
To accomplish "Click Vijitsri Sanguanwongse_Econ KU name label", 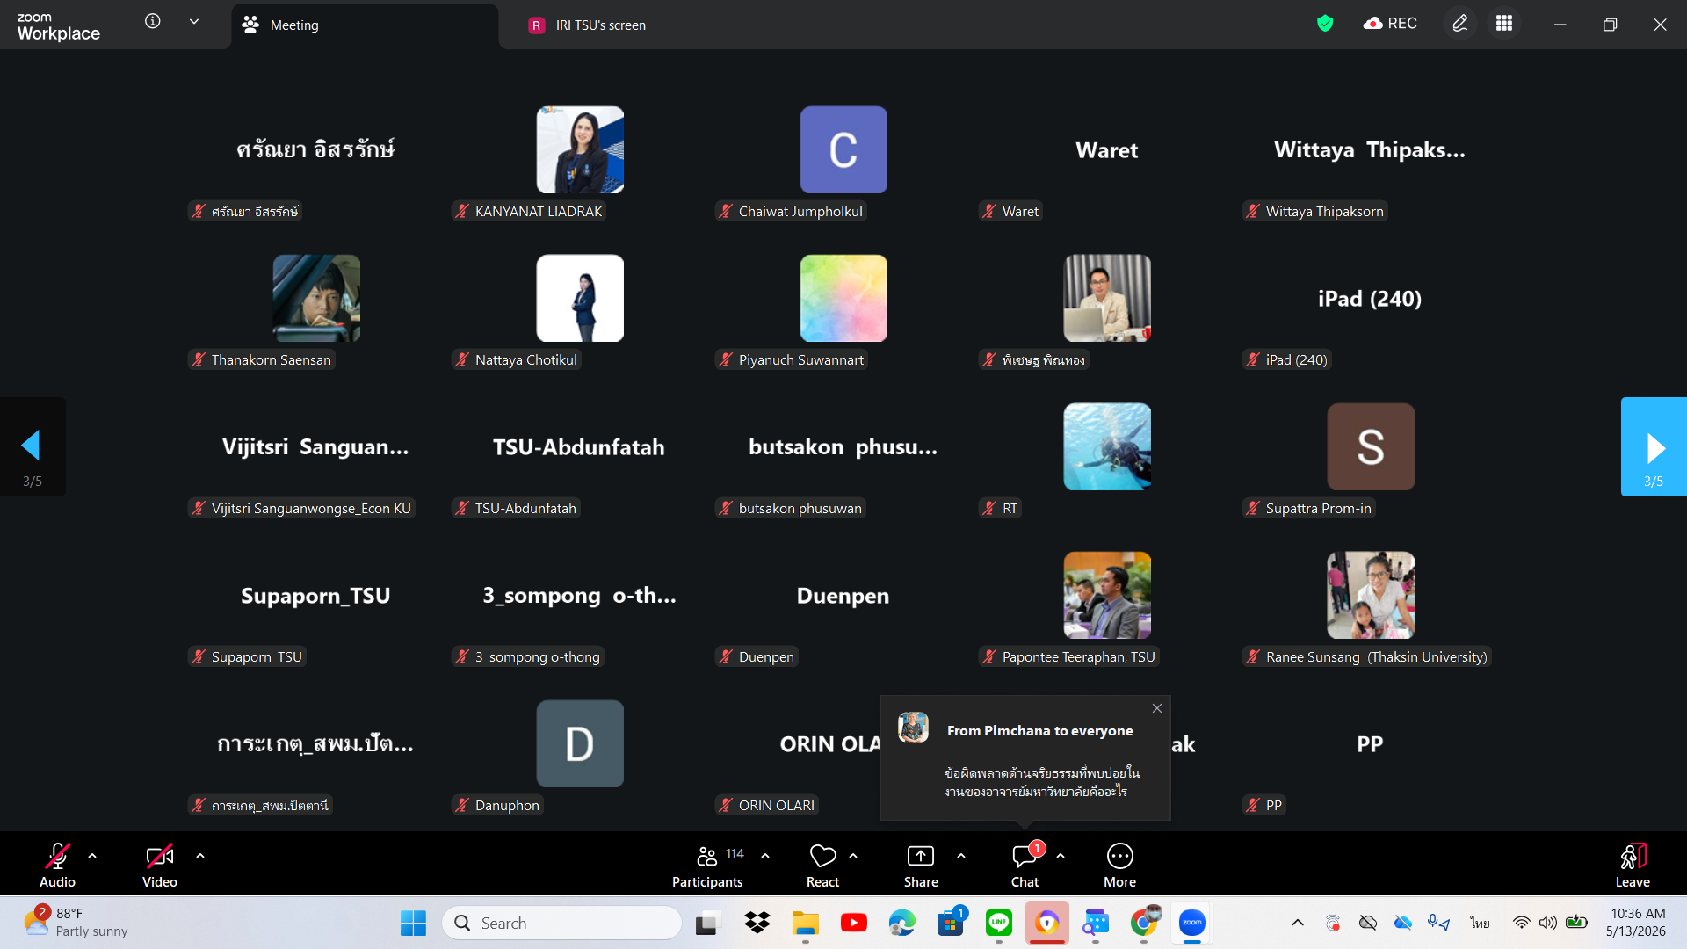I will click(x=301, y=509).
